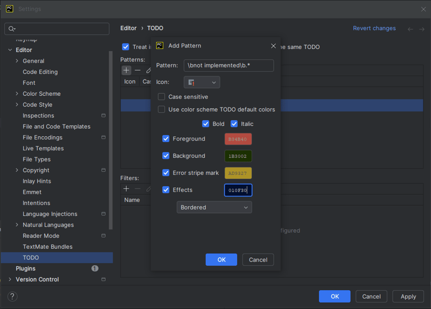
Task: Click the Plugins update count badge
Action: tap(95, 268)
